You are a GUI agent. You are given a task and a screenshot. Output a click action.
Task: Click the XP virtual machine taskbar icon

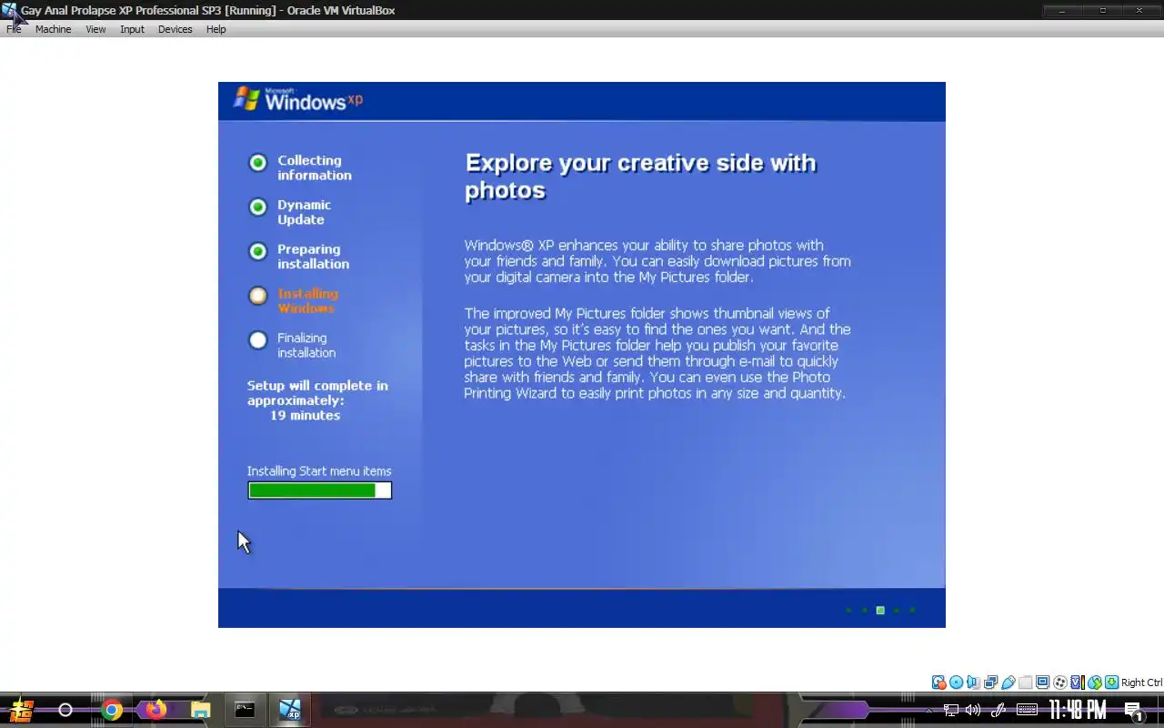click(290, 710)
